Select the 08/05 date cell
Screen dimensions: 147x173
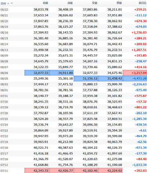click(4, 79)
